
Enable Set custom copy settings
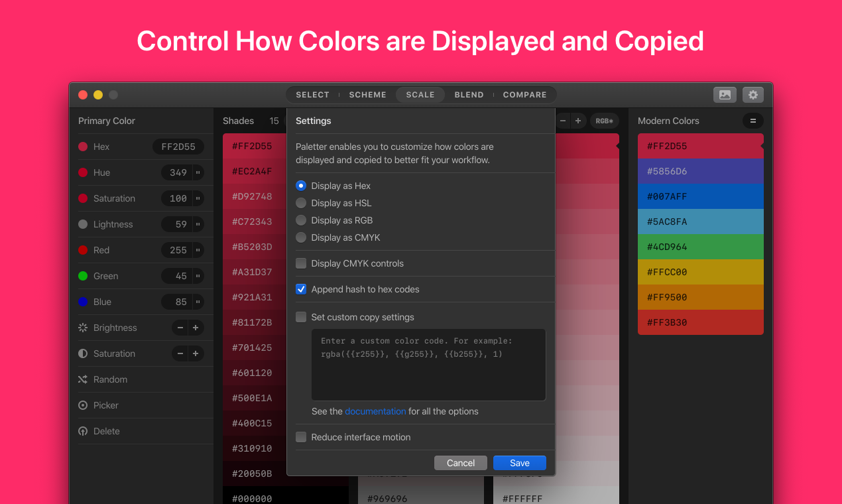(301, 317)
